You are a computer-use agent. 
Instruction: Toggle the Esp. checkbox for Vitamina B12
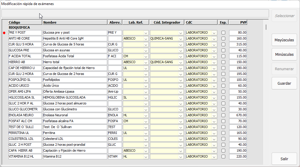(223, 157)
